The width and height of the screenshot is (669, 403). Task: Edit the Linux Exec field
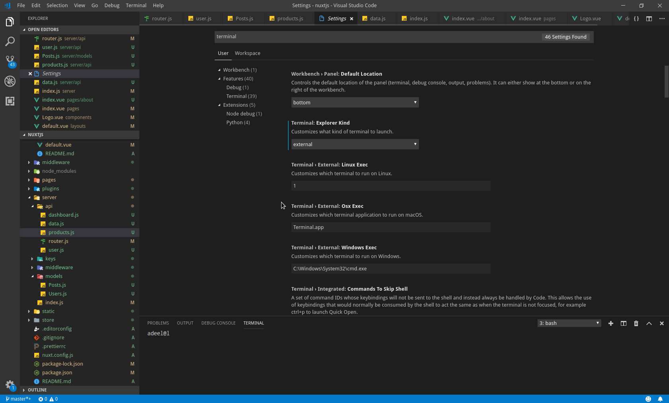(391, 186)
